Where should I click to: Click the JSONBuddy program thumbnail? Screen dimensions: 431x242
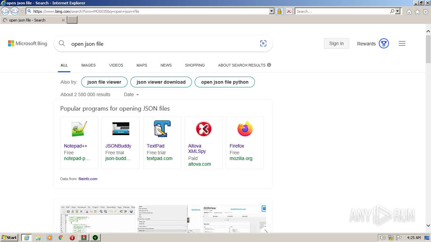pyautogui.click(x=121, y=128)
